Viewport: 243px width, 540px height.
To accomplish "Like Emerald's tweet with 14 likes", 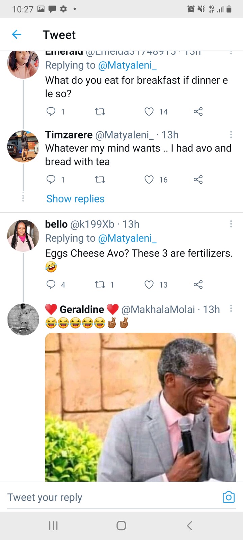I will coord(149,111).
